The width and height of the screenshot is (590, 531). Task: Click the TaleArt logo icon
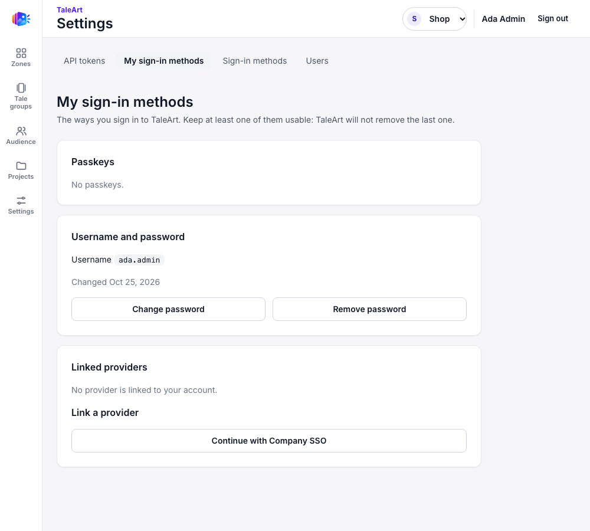click(x=21, y=19)
